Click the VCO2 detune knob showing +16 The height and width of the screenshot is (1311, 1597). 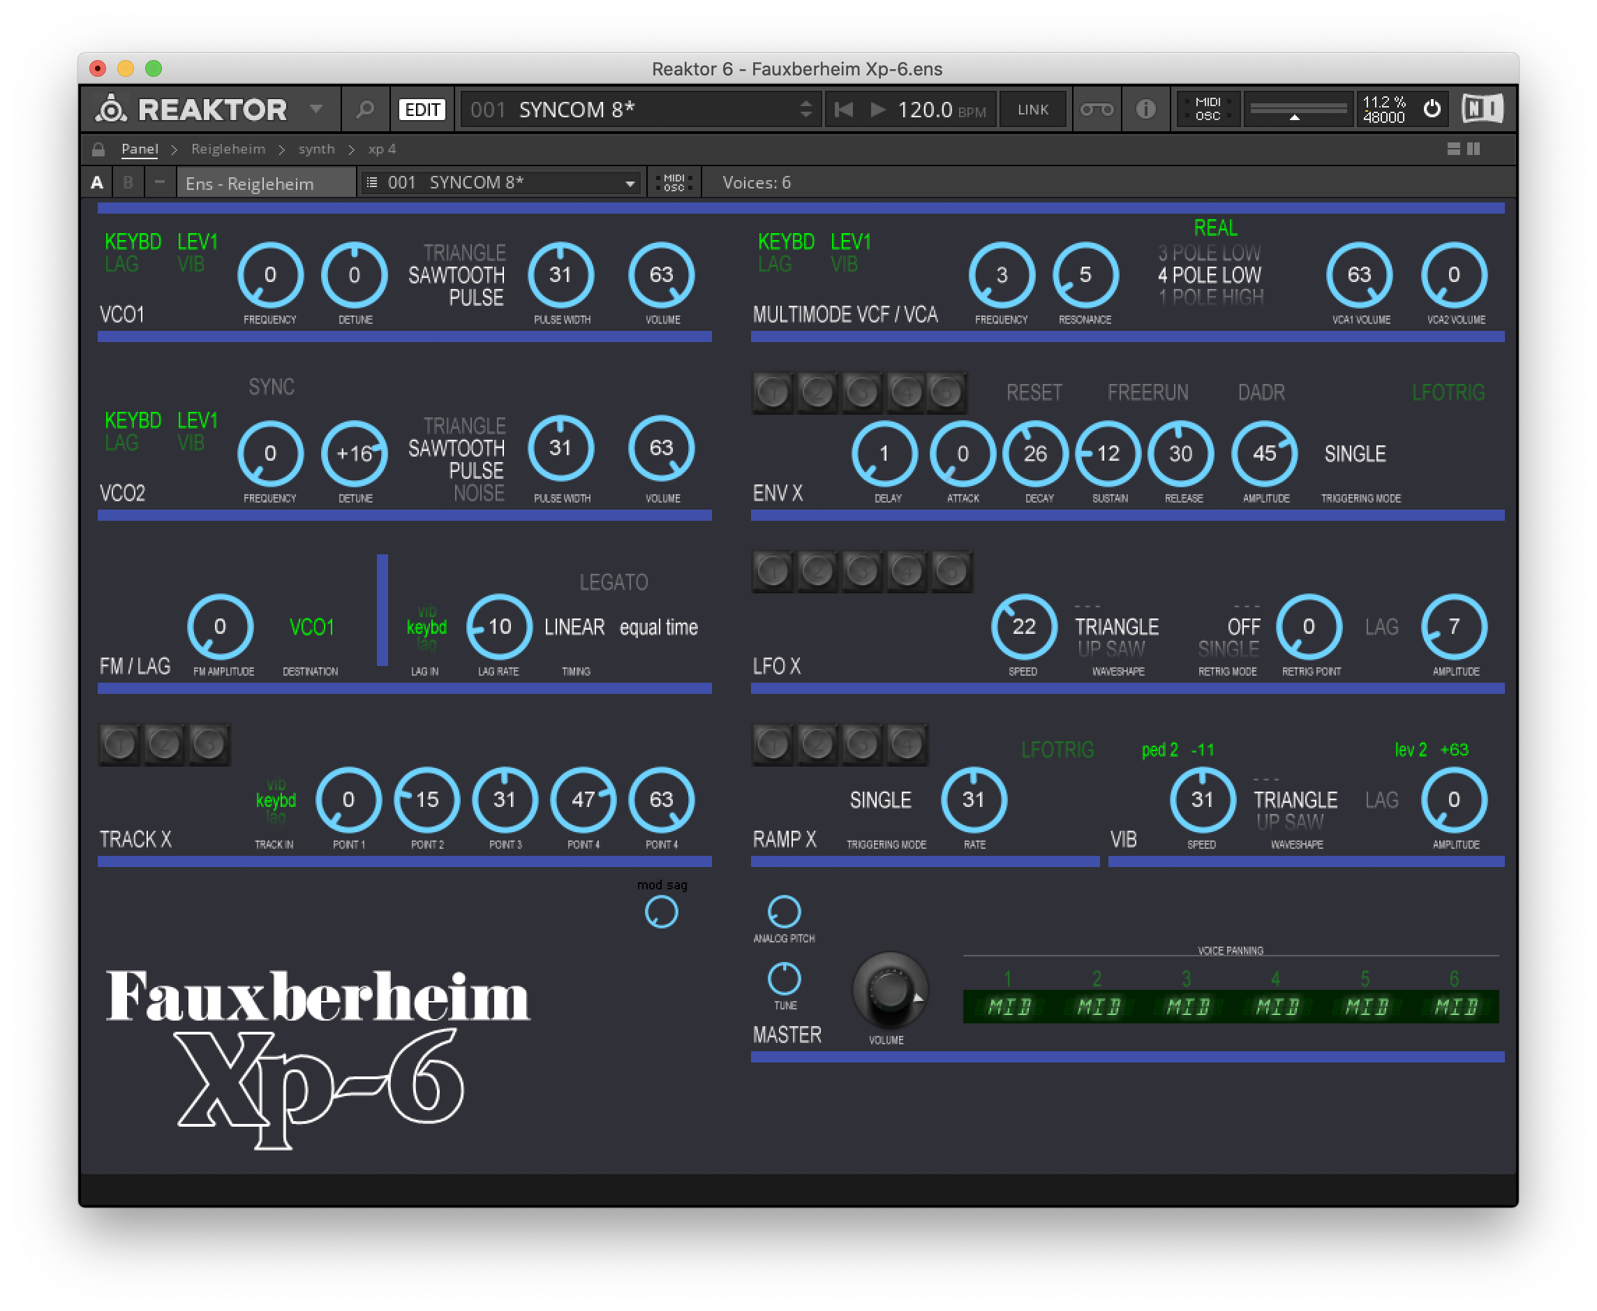(354, 454)
